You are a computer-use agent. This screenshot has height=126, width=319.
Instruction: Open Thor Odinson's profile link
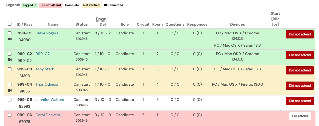47,84
